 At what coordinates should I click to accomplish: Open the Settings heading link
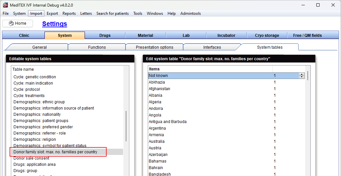coord(55,24)
